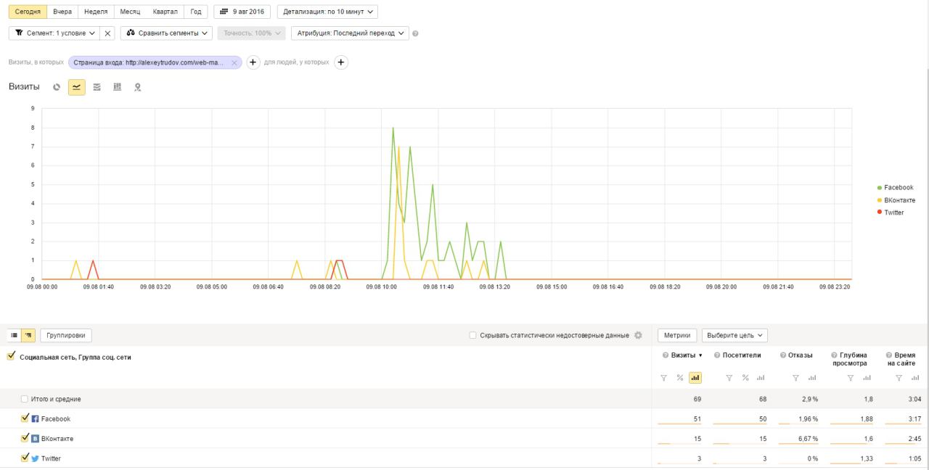Open the 'Точность: 100%' dropdown

point(251,33)
